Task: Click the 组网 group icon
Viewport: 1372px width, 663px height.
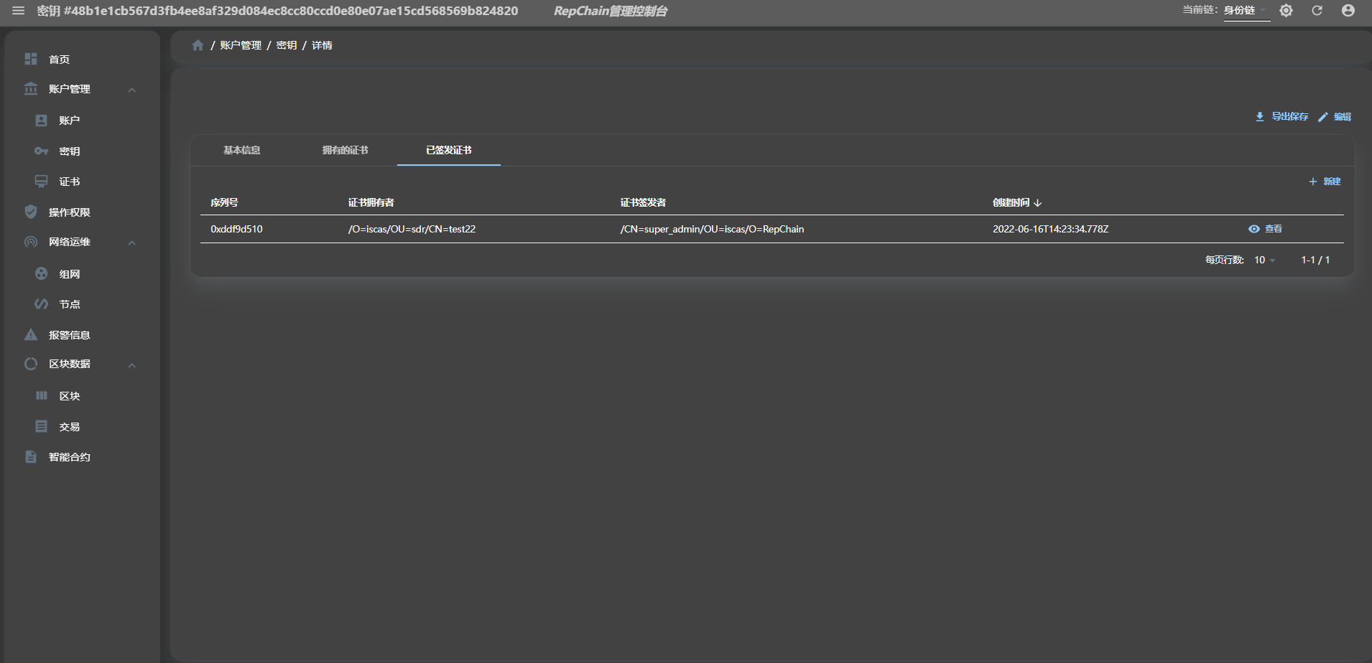Action: pyautogui.click(x=42, y=273)
